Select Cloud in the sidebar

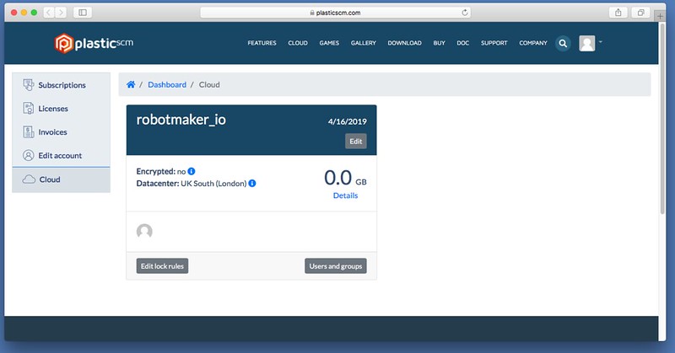point(61,179)
